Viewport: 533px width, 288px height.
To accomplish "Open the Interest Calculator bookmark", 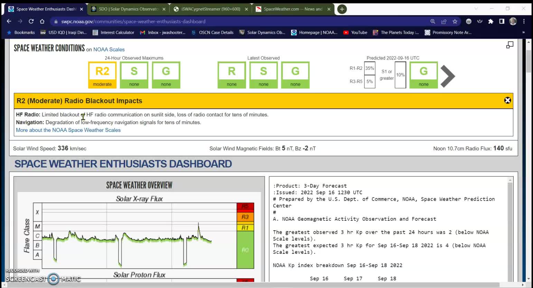I will [113, 32].
